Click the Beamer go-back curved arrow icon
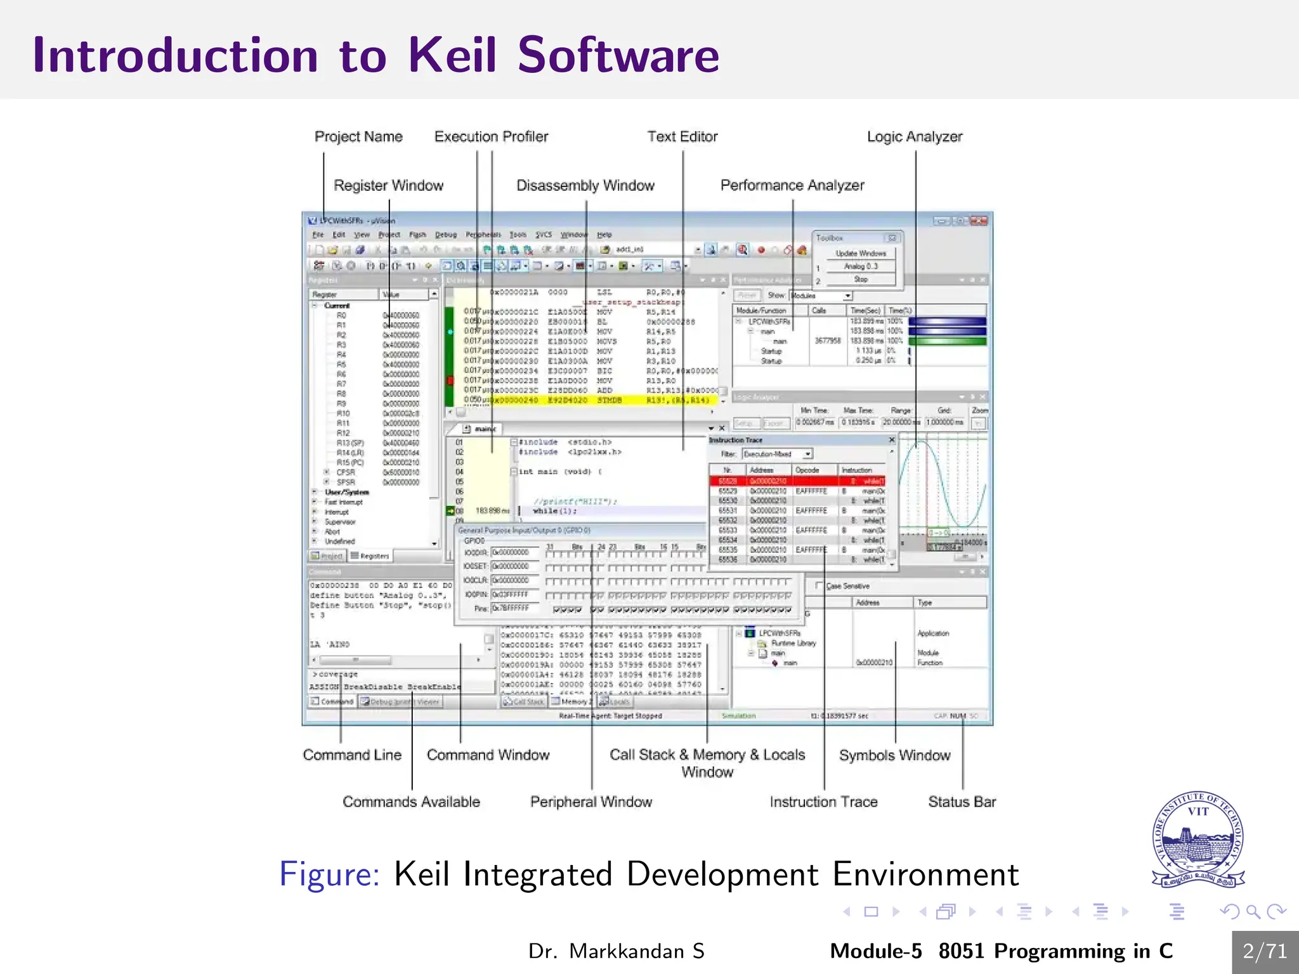This screenshot has width=1299, height=974. point(1229,912)
